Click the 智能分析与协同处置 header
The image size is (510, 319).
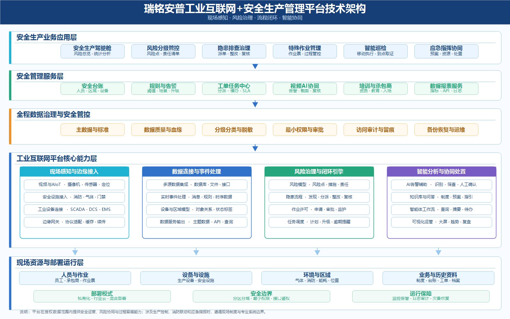tap(441, 172)
